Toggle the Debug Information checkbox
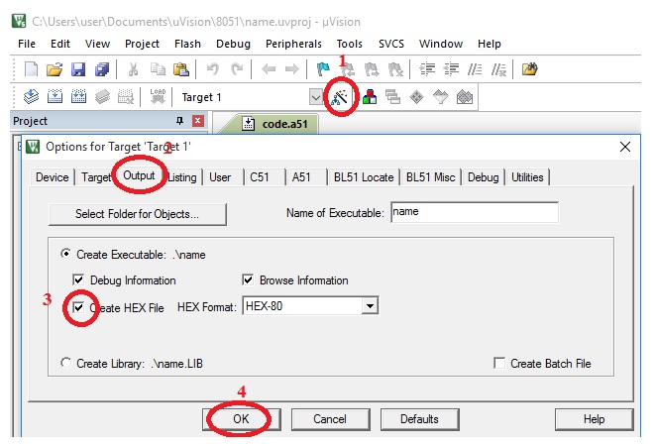 (79, 280)
